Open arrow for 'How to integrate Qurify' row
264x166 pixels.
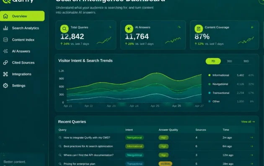[x=252, y=137]
